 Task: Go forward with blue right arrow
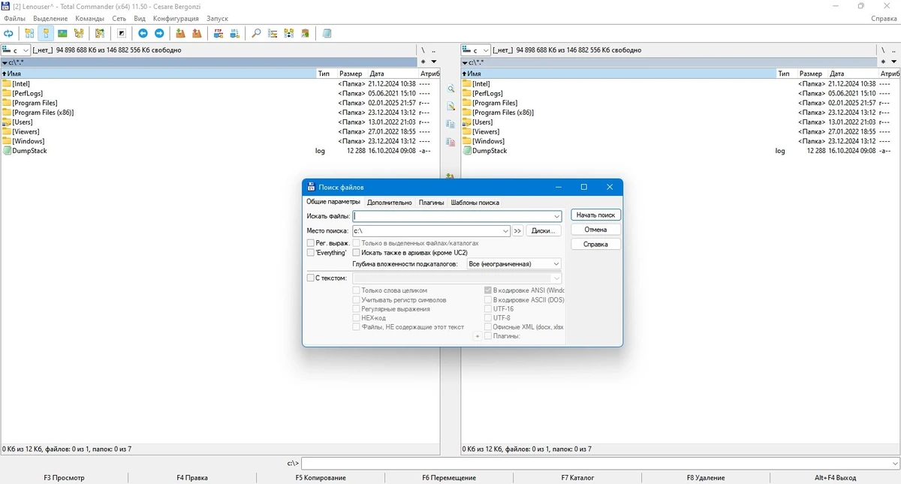tap(159, 34)
